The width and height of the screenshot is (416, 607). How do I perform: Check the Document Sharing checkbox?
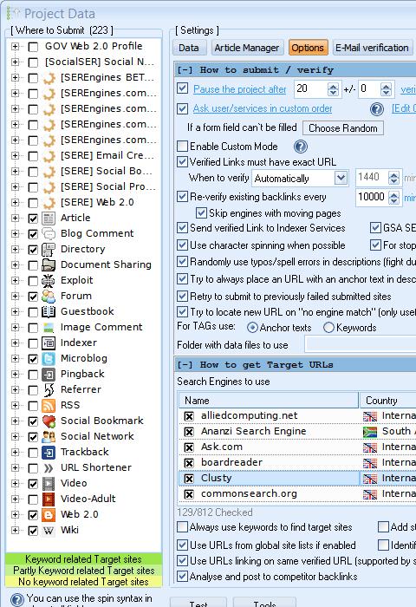[x=33, y=265]
